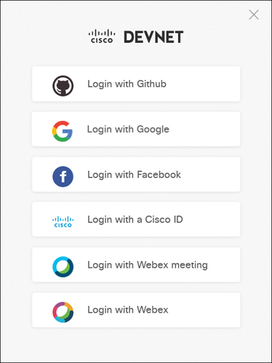Click the DEVNET wordmark at the top
Screen dimensions: 272x363
click(x=154, y=37)
